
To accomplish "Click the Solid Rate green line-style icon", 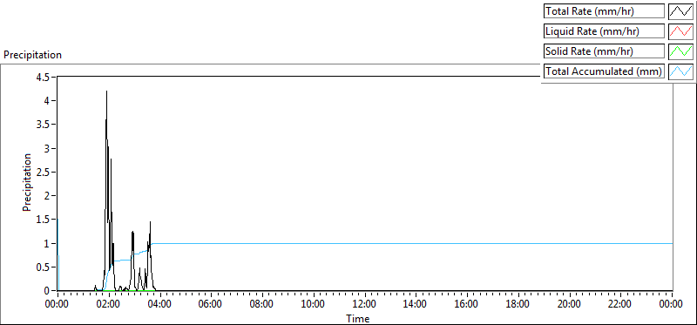I will click(680, 51).
